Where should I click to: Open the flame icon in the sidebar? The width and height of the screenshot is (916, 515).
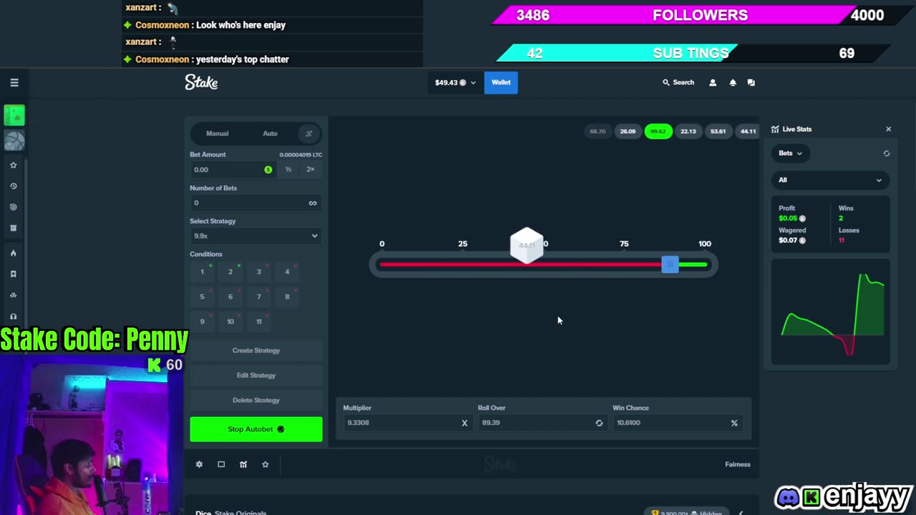[13, 253]
